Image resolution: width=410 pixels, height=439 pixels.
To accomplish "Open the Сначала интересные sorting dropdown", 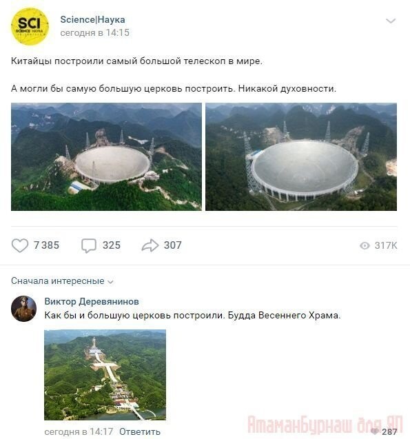I will 62,280.
